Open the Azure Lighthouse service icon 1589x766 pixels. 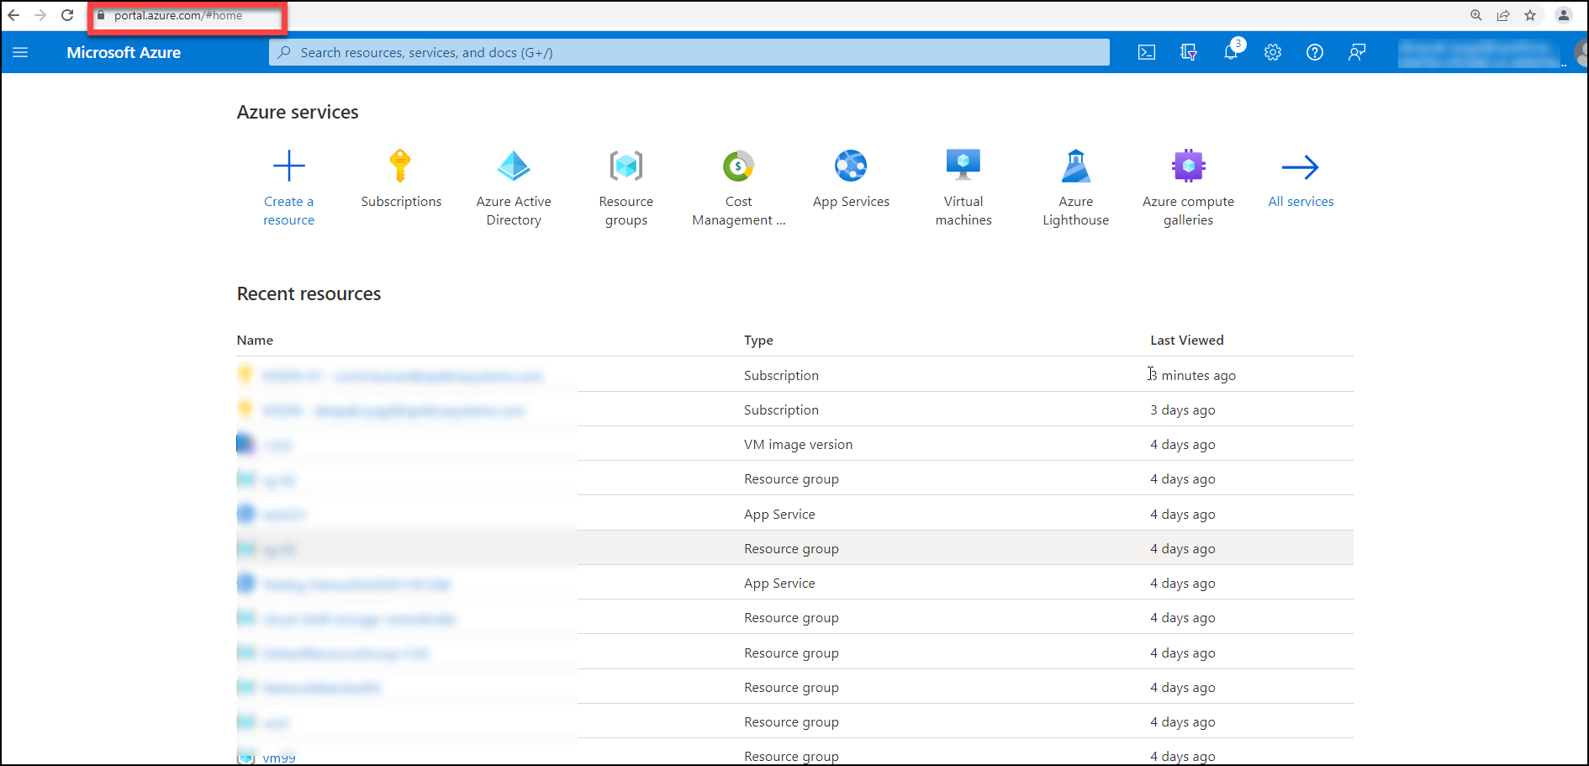[1076, 166]
